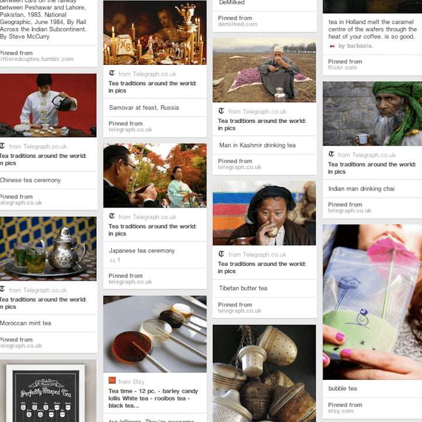Open the Samovar at feast Russia photo
The height and width of the screenshot is (422, 422).
pyautogui.click(x=155, y=33)
